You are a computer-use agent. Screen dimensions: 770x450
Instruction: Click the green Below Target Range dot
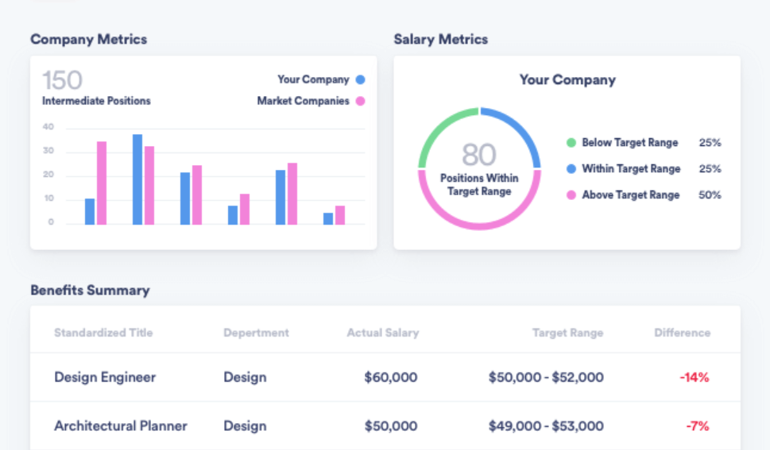point(571,143)
